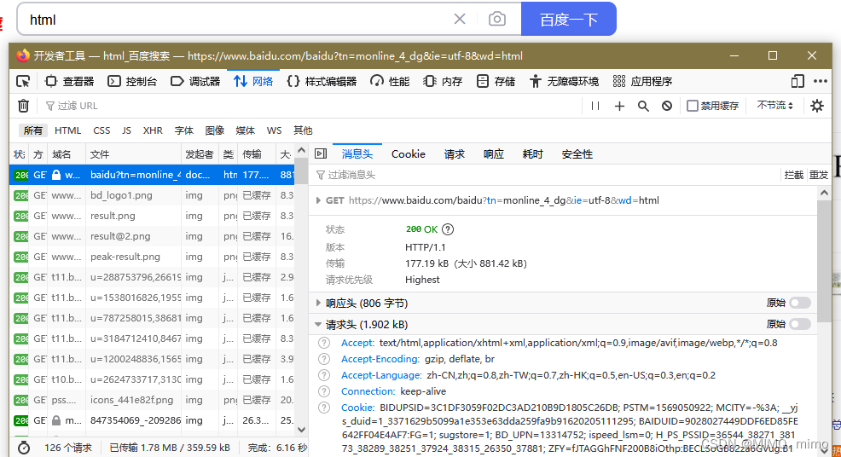Image resolution: width=841 pixels, height=457 pixels.
Task: Clear network log with trash icon
Action: 23,107
